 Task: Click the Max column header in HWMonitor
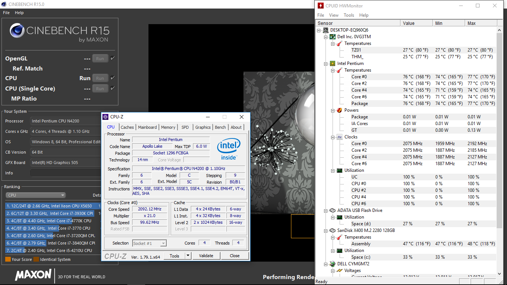pos(480,23)
